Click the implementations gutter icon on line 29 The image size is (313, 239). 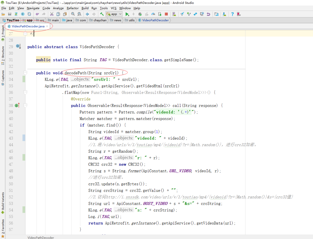(18, 46)
